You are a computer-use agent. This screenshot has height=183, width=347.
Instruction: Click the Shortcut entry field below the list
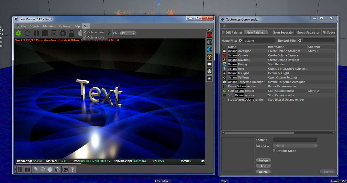[x=295, y=140]
